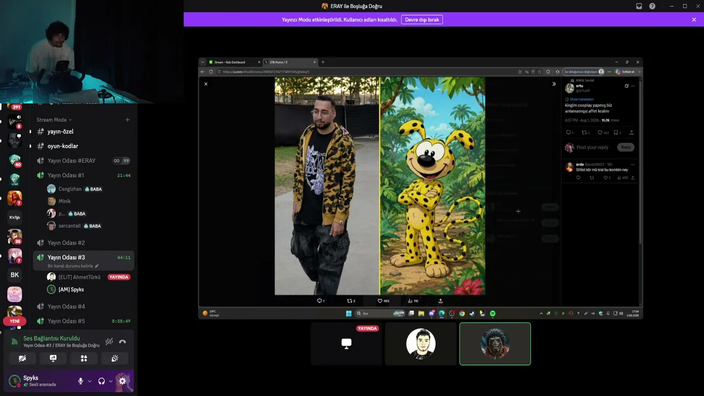Collapse the tweet sidebar with double chevron
704x396 pixels.
[554, 84]
